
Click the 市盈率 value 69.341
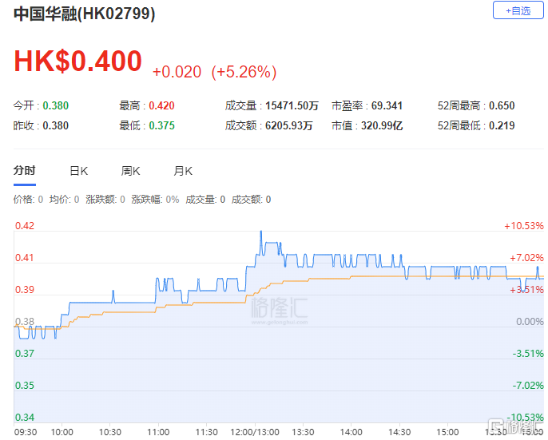(387, 105)
